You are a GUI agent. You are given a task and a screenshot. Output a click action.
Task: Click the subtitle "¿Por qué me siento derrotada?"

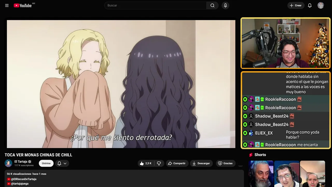click(121, 137)
